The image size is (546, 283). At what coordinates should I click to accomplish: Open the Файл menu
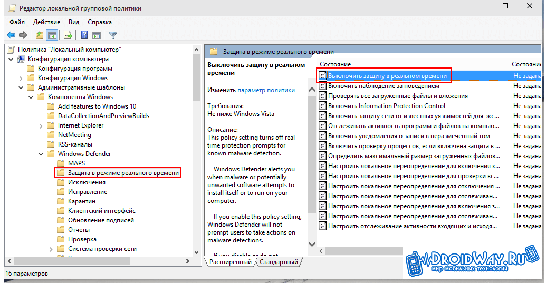click(x=17, y=22)
